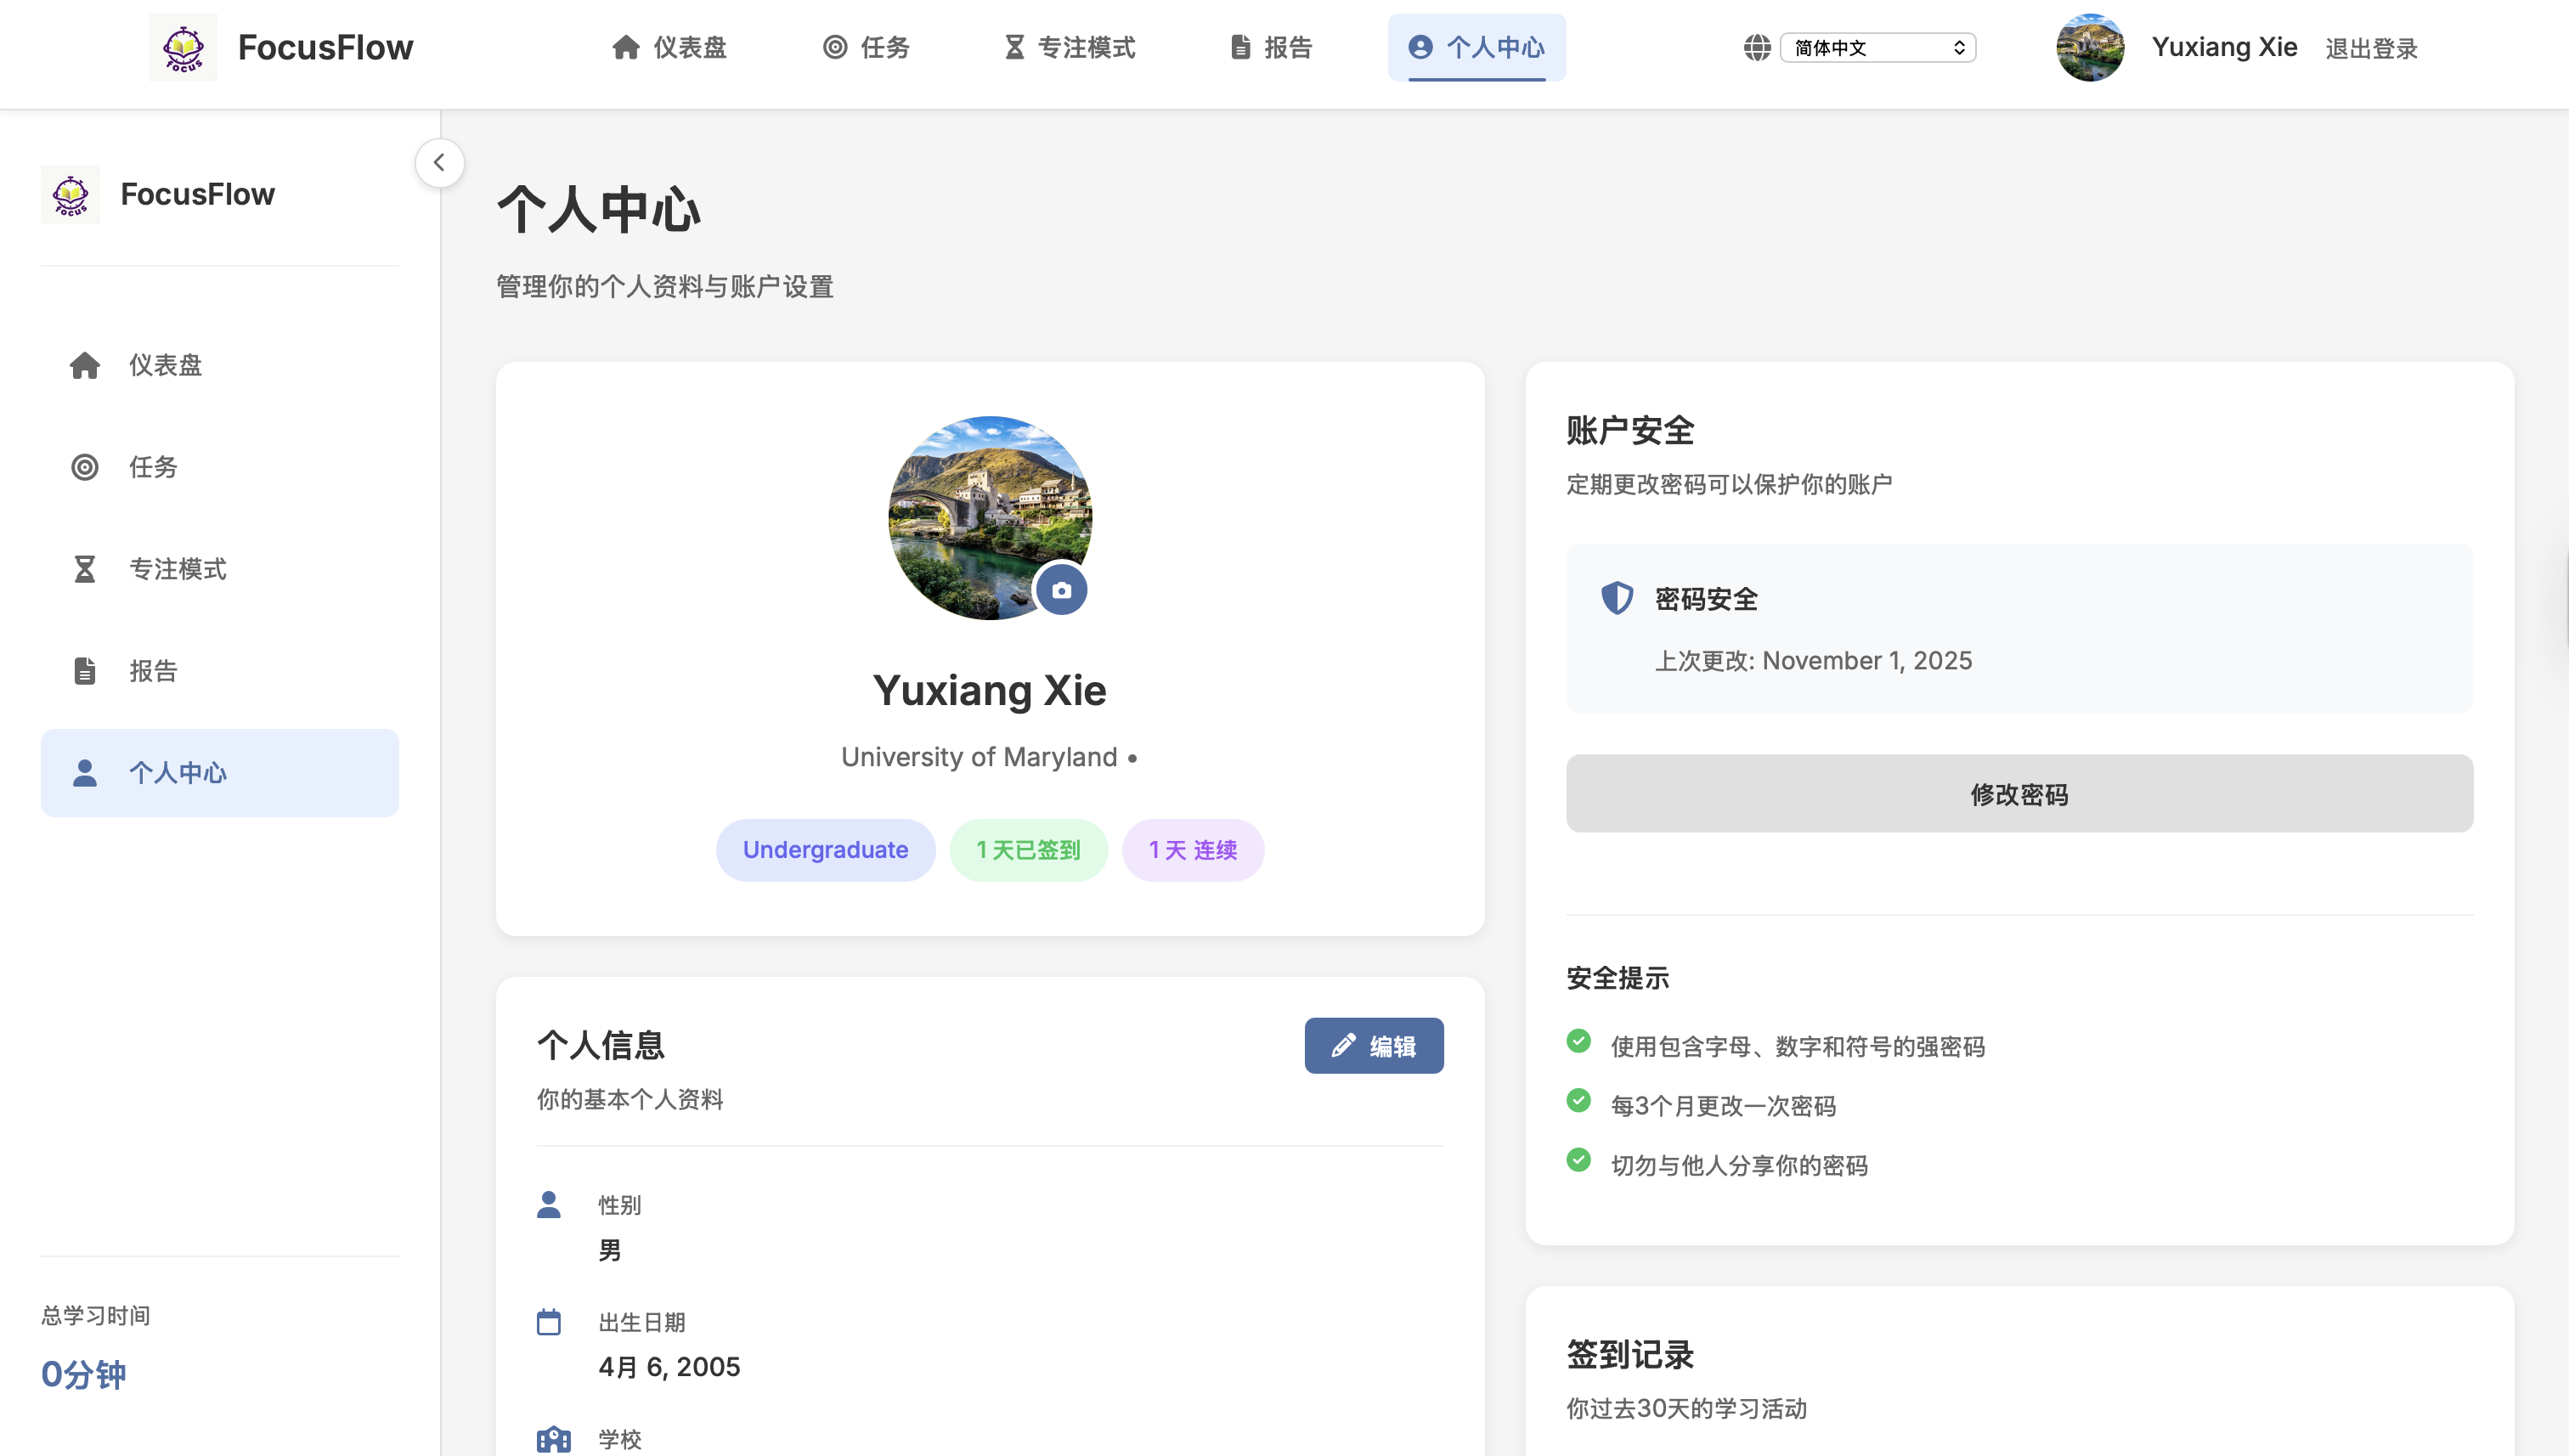Viewport: 2569px width, 1456px height.
Task: Click the 1天 连续 streak badge
Action: 1192,849
